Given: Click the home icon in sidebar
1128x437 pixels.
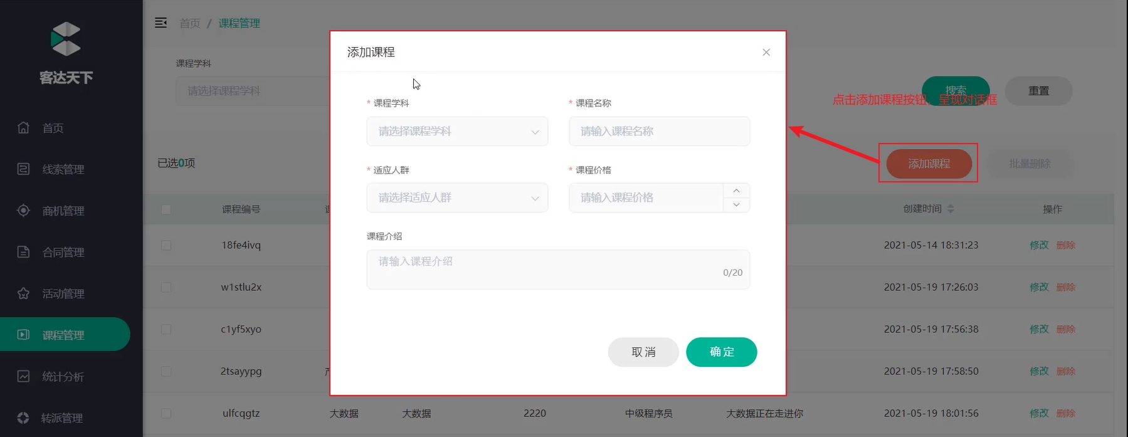Looking at the screenshot, I should point(24,128).
